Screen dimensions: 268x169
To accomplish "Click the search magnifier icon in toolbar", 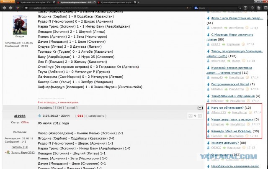I will point(240,8).
